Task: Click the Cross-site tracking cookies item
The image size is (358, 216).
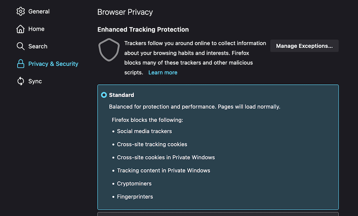Action: [x=152, y=144]
